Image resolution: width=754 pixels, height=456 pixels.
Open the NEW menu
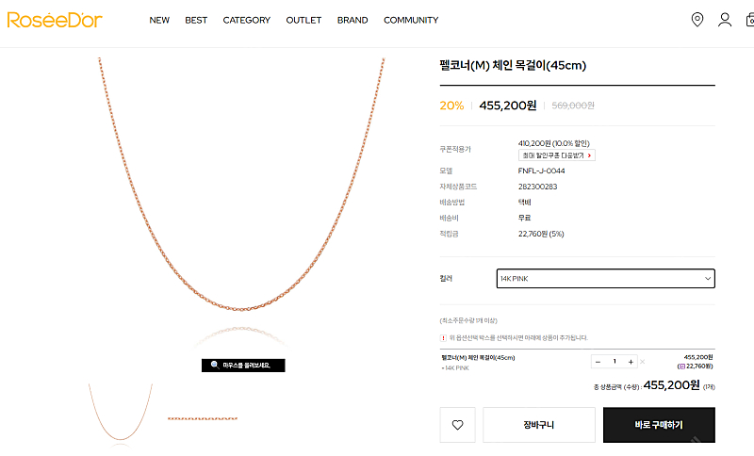tap(159, 20)
